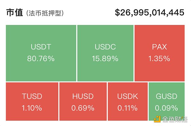Open the PAX 1.35% red tile
Viewport: 191px width, 126px height.
[159, 53]
